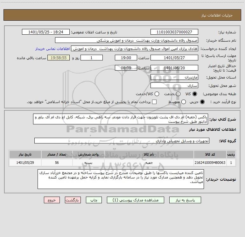
Task: Click the نام کالا column header
Action: coord(149,154)
